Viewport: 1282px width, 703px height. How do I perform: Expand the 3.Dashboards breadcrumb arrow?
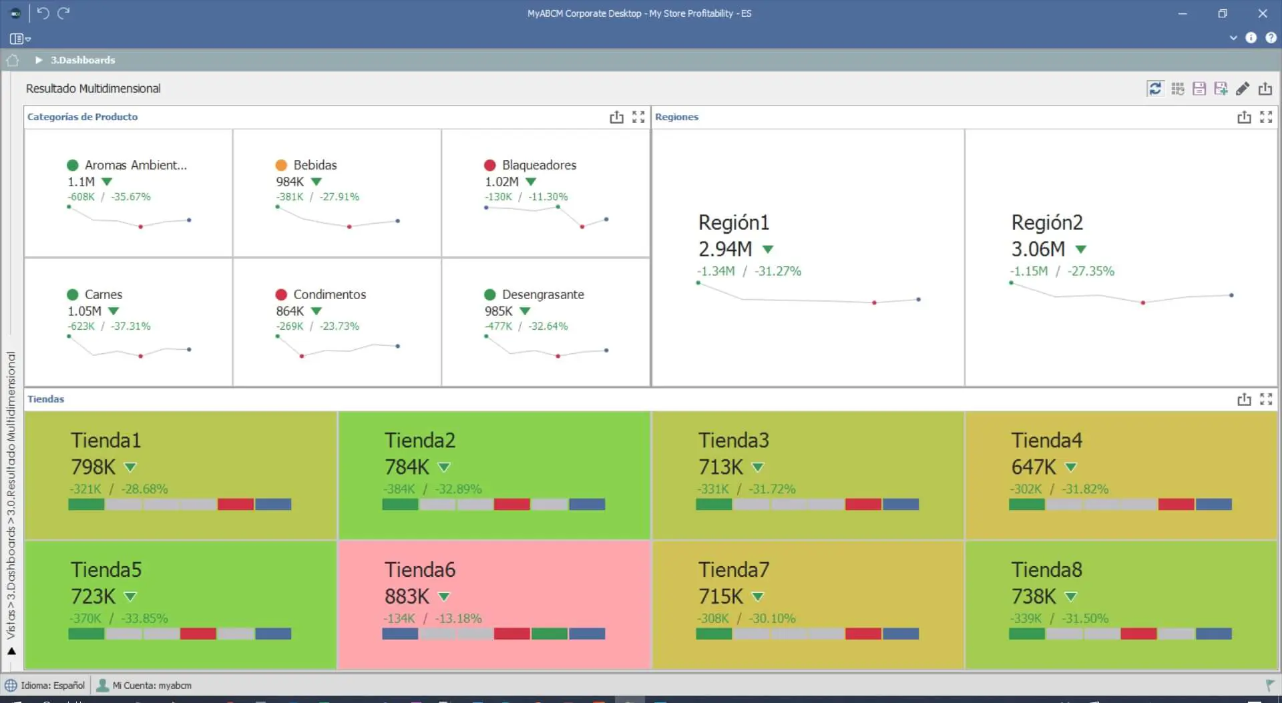(x=39, y=60)
